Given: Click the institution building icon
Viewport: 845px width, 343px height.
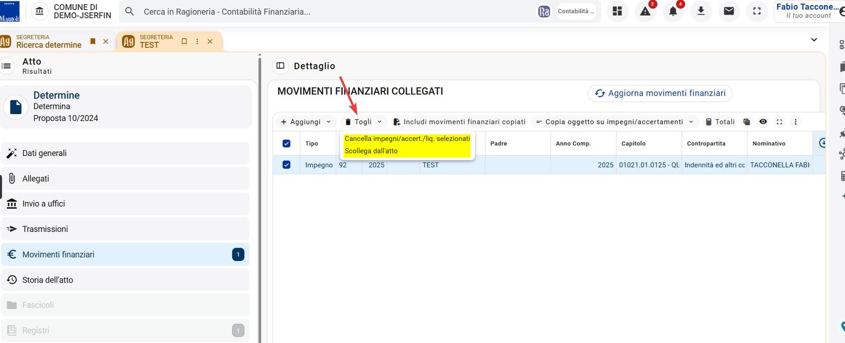Looking at the screenshot, I should (x=40, y=11).
